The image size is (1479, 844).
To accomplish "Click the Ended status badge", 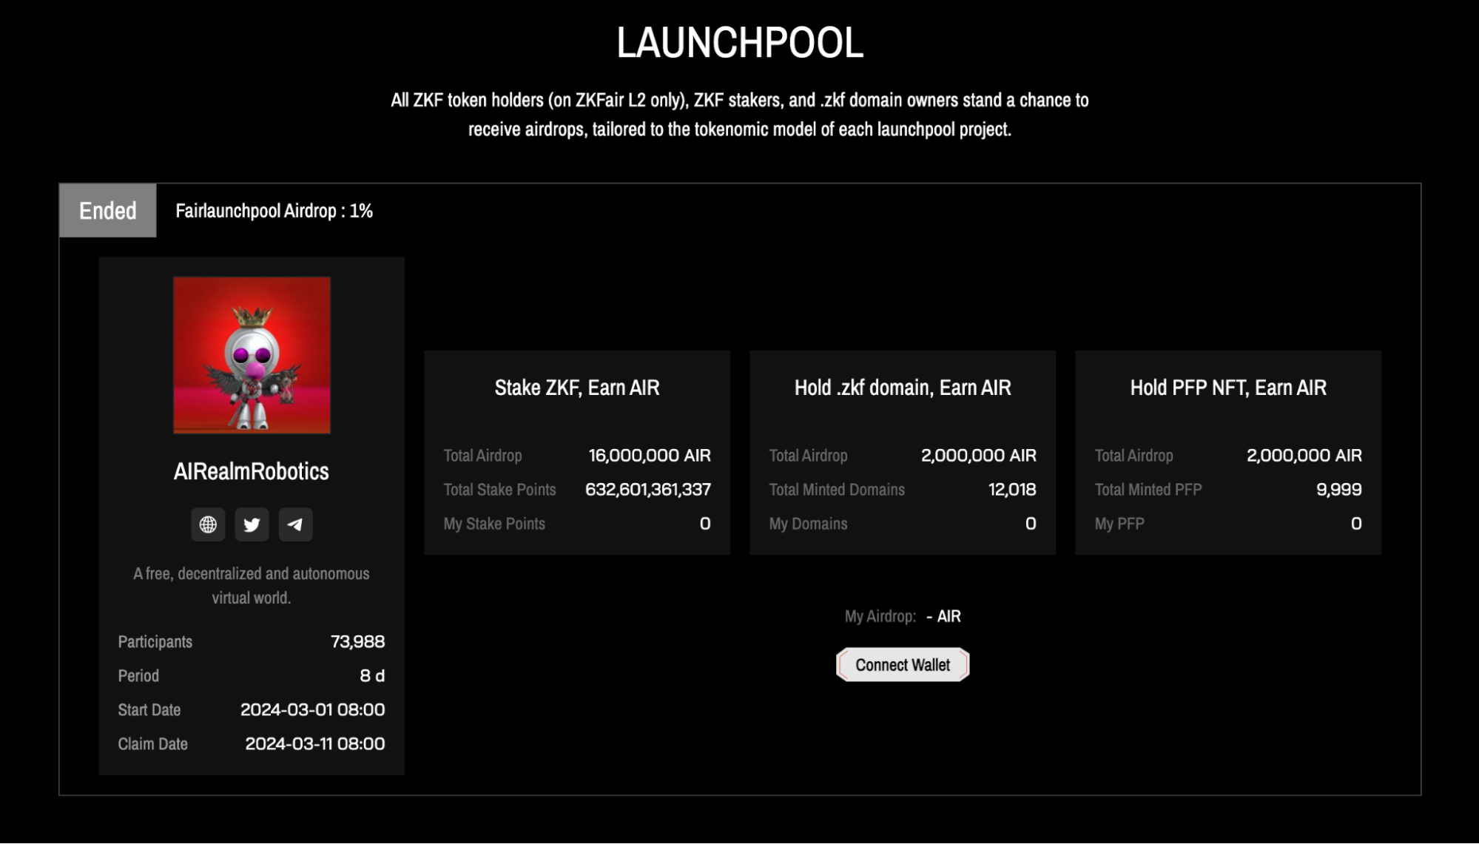I will coord(108,211).
